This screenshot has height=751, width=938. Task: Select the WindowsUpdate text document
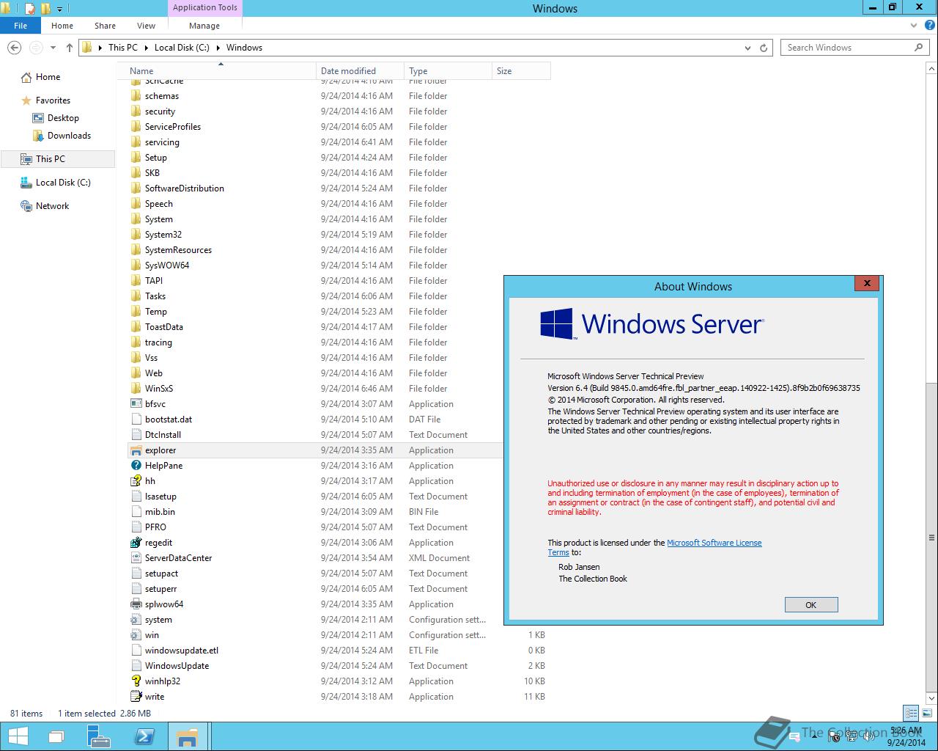pyautogui.click(x=338, y=666)
